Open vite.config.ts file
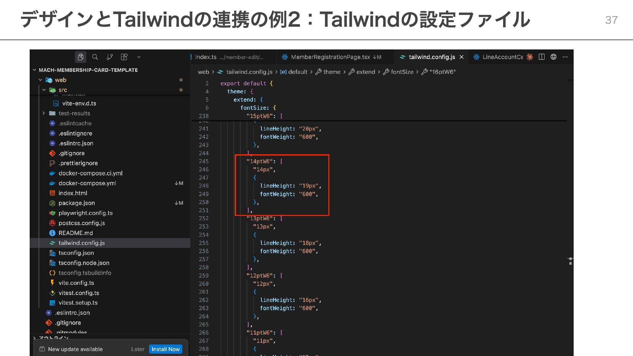 click(x=76, y=283)
